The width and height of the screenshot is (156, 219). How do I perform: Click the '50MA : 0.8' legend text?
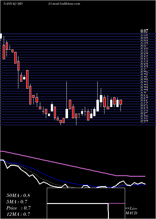tap(18, 196)
